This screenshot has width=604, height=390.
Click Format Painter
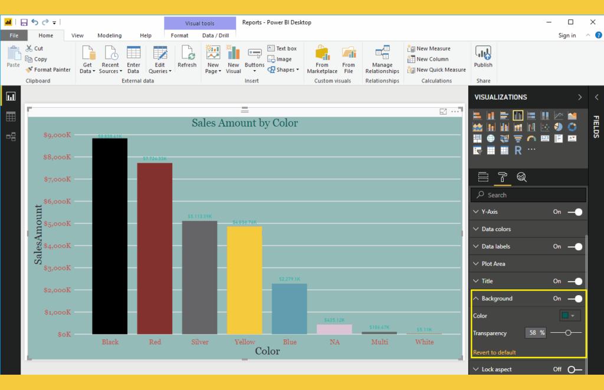[x=48, y=70]
